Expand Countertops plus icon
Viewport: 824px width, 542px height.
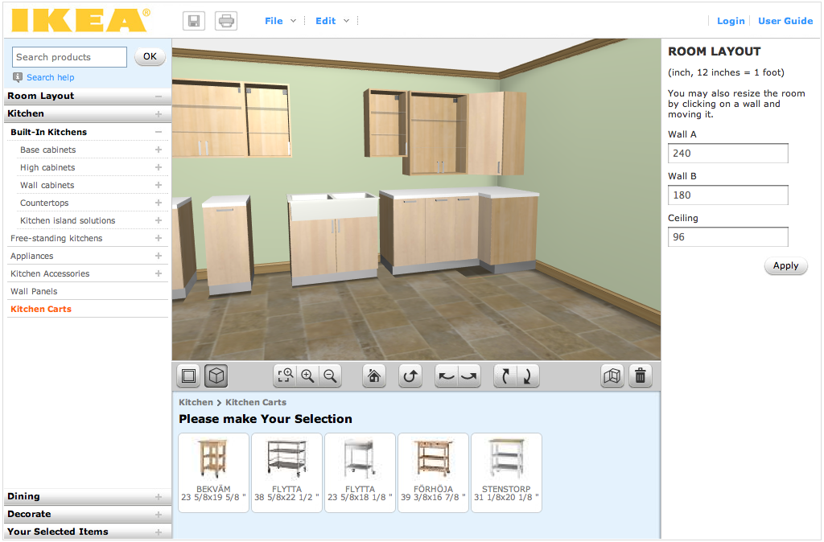pos(159,203)
